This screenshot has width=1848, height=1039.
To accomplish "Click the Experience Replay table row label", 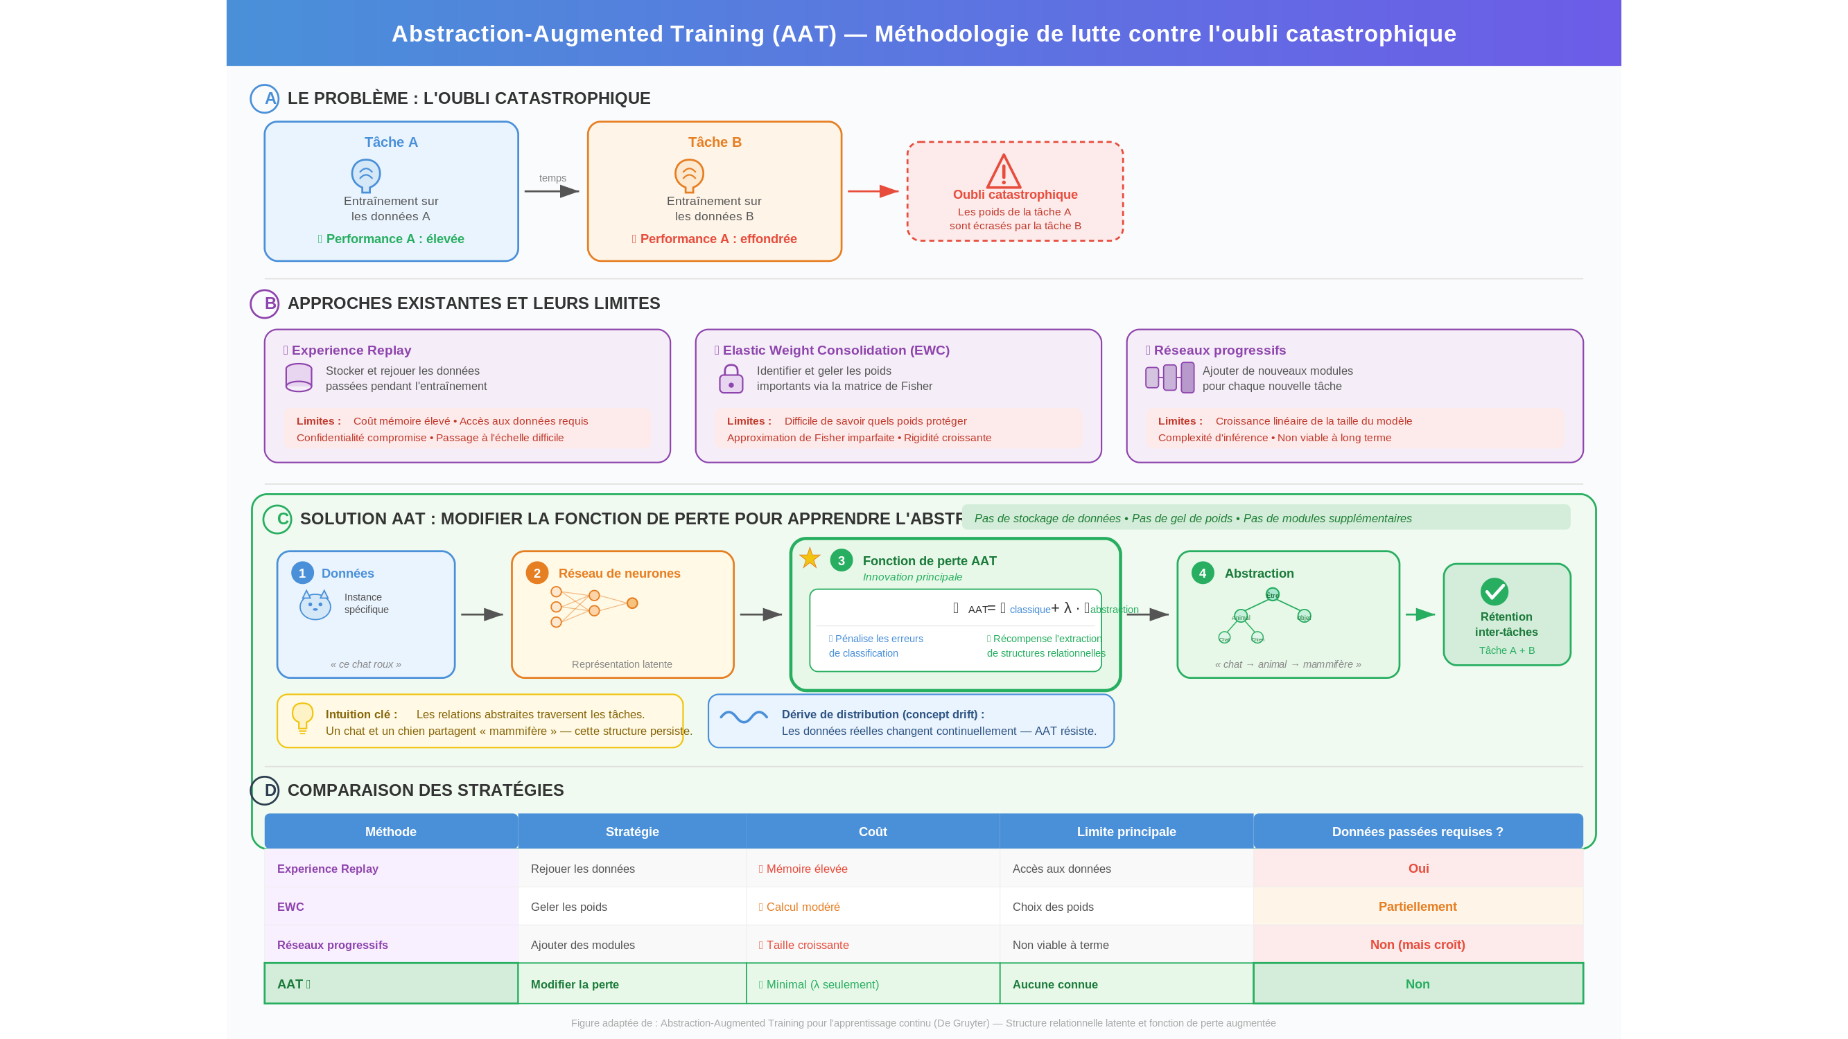I will [327, 869].
